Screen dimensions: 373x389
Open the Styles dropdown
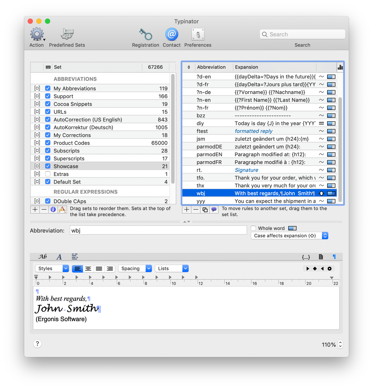coord(52,269)
